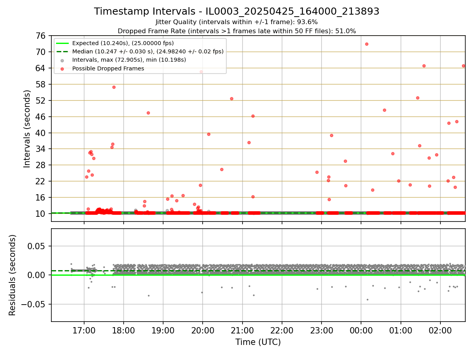Select the lowest residual point near −0.04
474x356 pixels.
(367, 299)
